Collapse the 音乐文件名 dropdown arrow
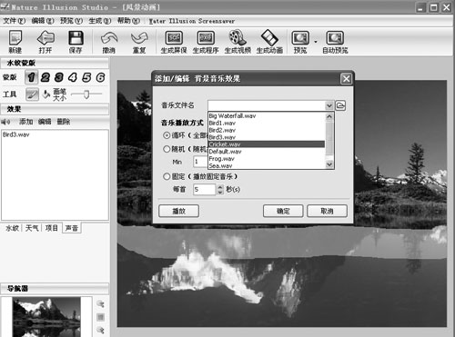This screenshot has width=455, height=337. [x=329, y=105]
